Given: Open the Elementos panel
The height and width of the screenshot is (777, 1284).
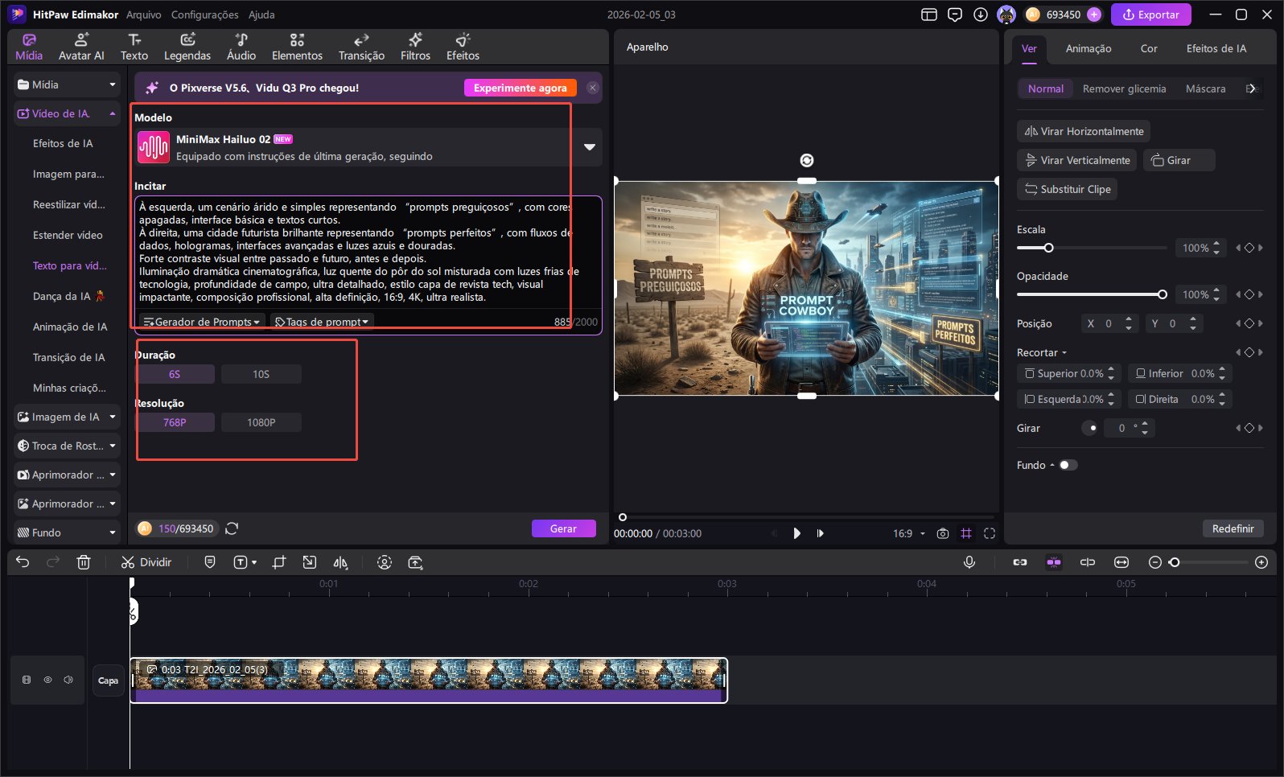Looking at the screenshot, I should [297, 47].
